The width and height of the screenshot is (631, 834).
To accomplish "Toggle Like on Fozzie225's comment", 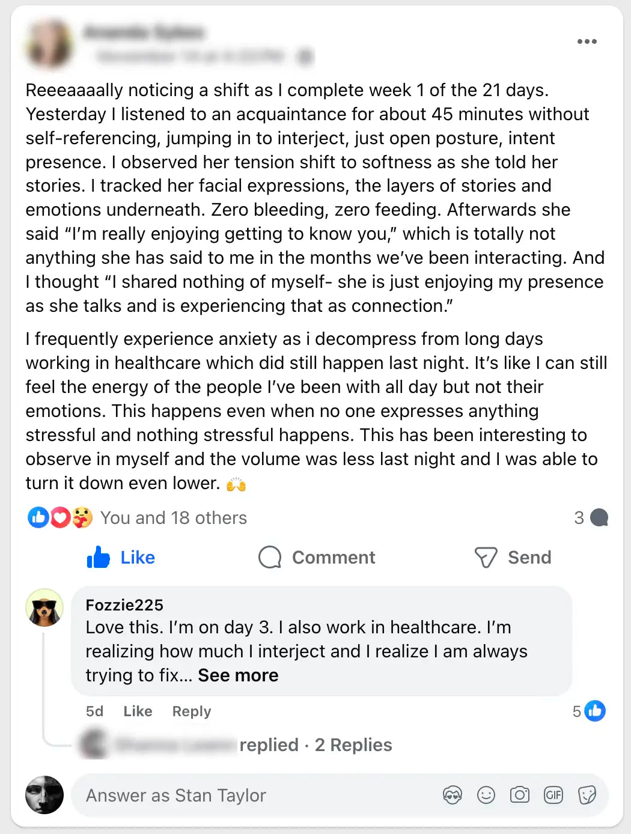I will coord(138,711).
